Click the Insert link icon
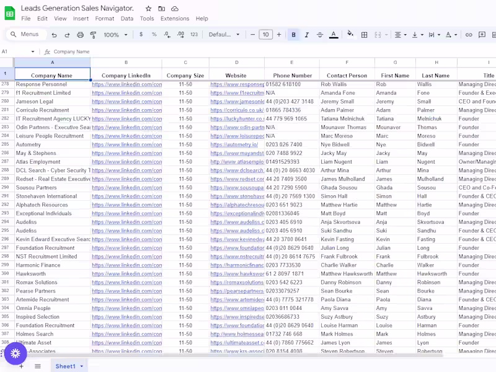Screen dimensions: 496x372 click(x=469, y=35)
